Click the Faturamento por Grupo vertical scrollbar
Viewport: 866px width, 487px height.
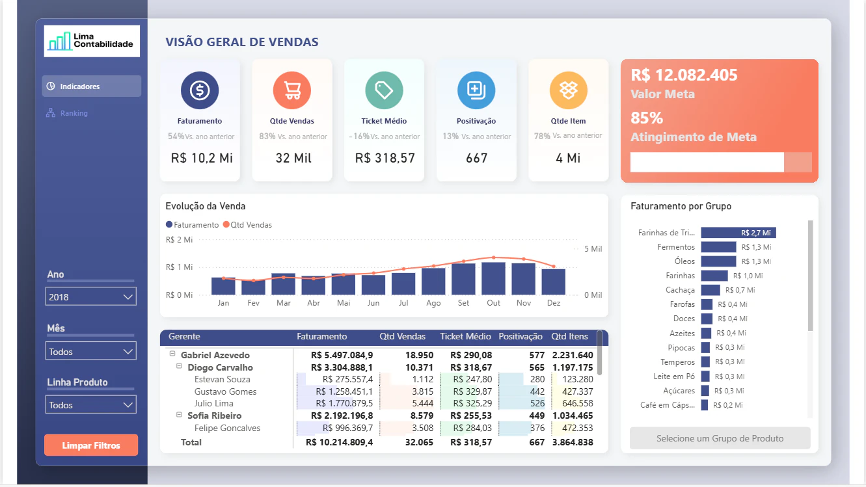tap(811, 276)
